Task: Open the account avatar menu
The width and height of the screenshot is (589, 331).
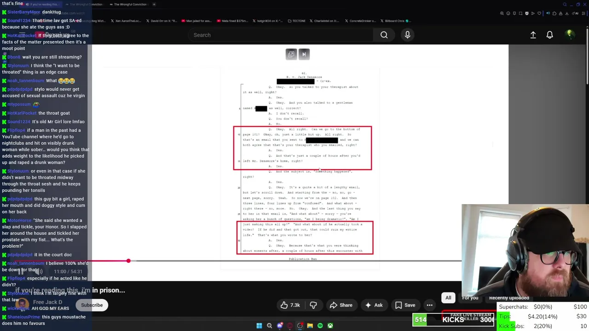Action: [569, 34]
